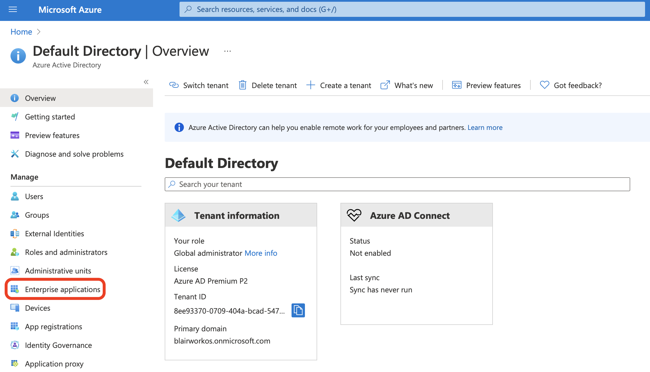Click the info icon in remote work banner
Viewport: 650px width, 372px height.
(179, 127)
